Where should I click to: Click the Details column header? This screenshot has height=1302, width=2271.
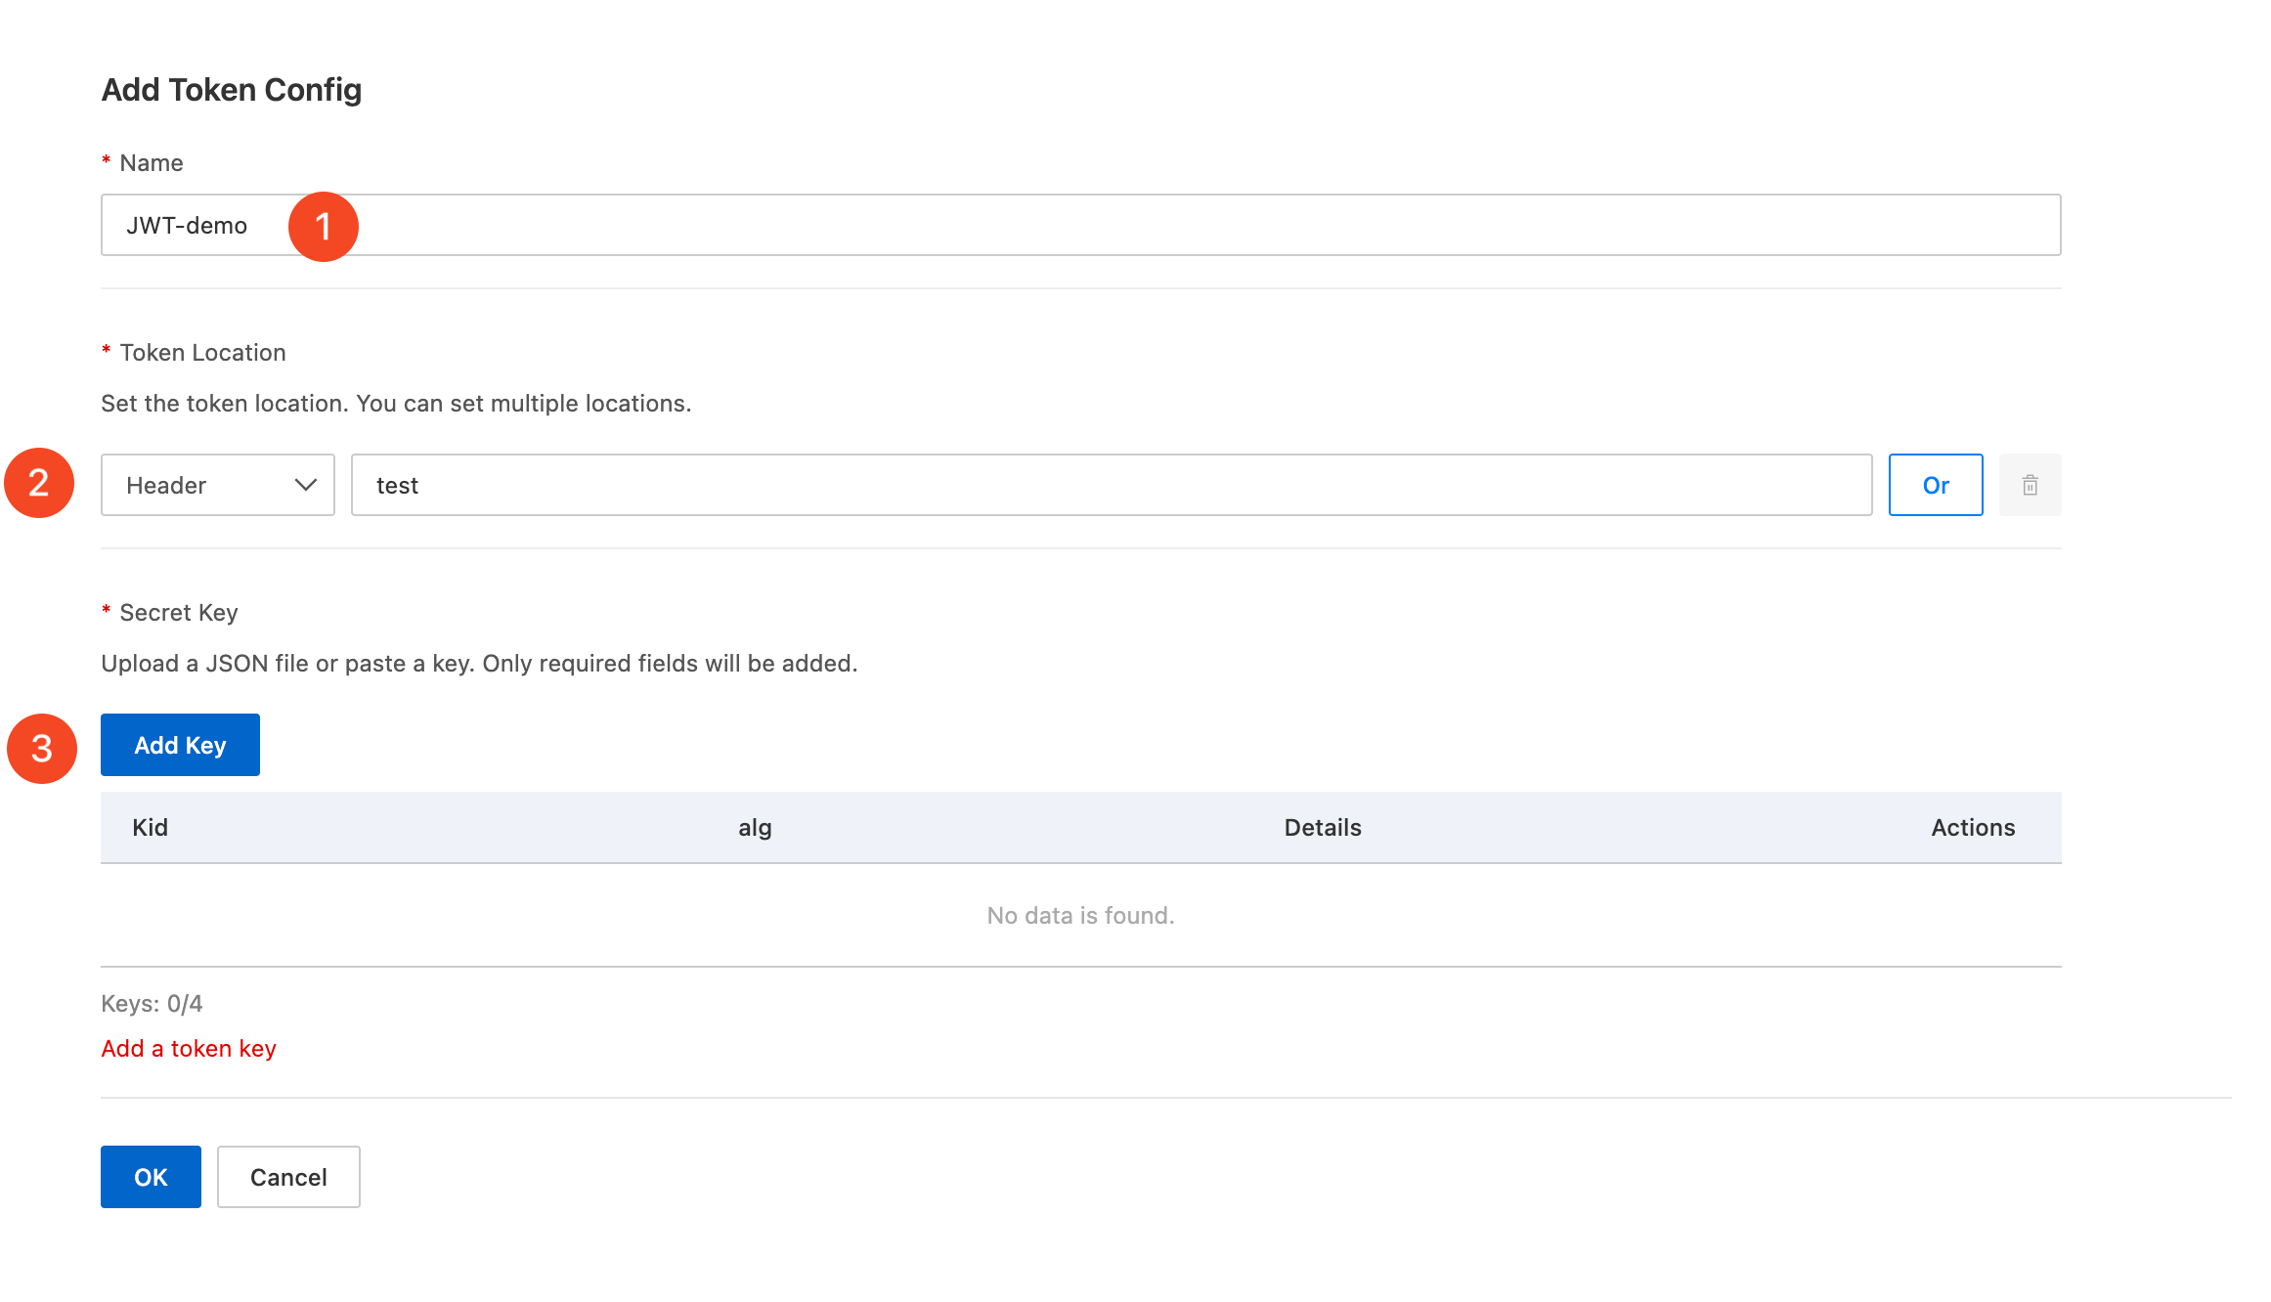pos(1322,828)
